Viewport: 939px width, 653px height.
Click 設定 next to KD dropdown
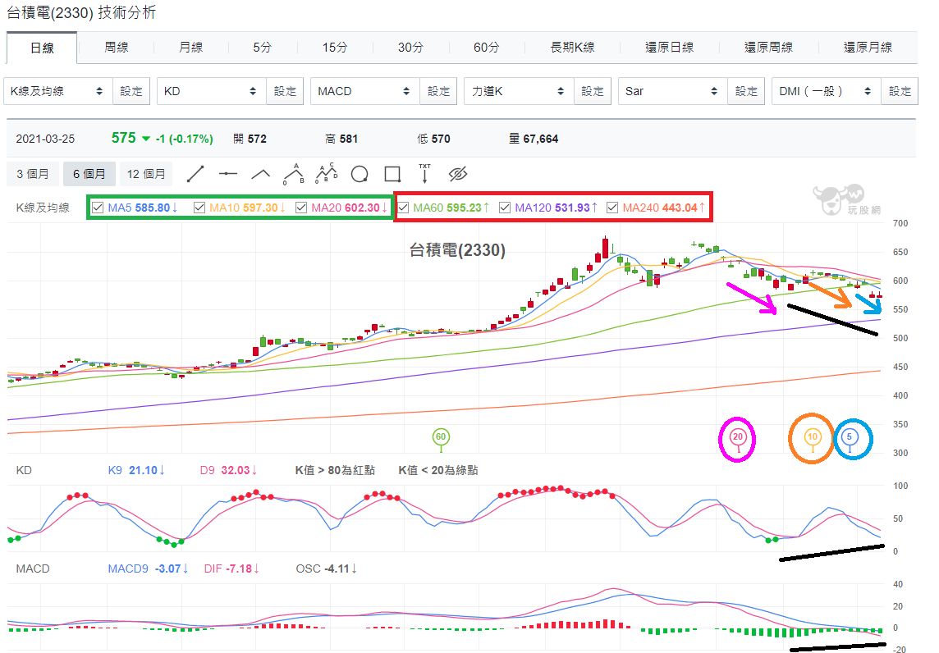(x=285, y=91)
